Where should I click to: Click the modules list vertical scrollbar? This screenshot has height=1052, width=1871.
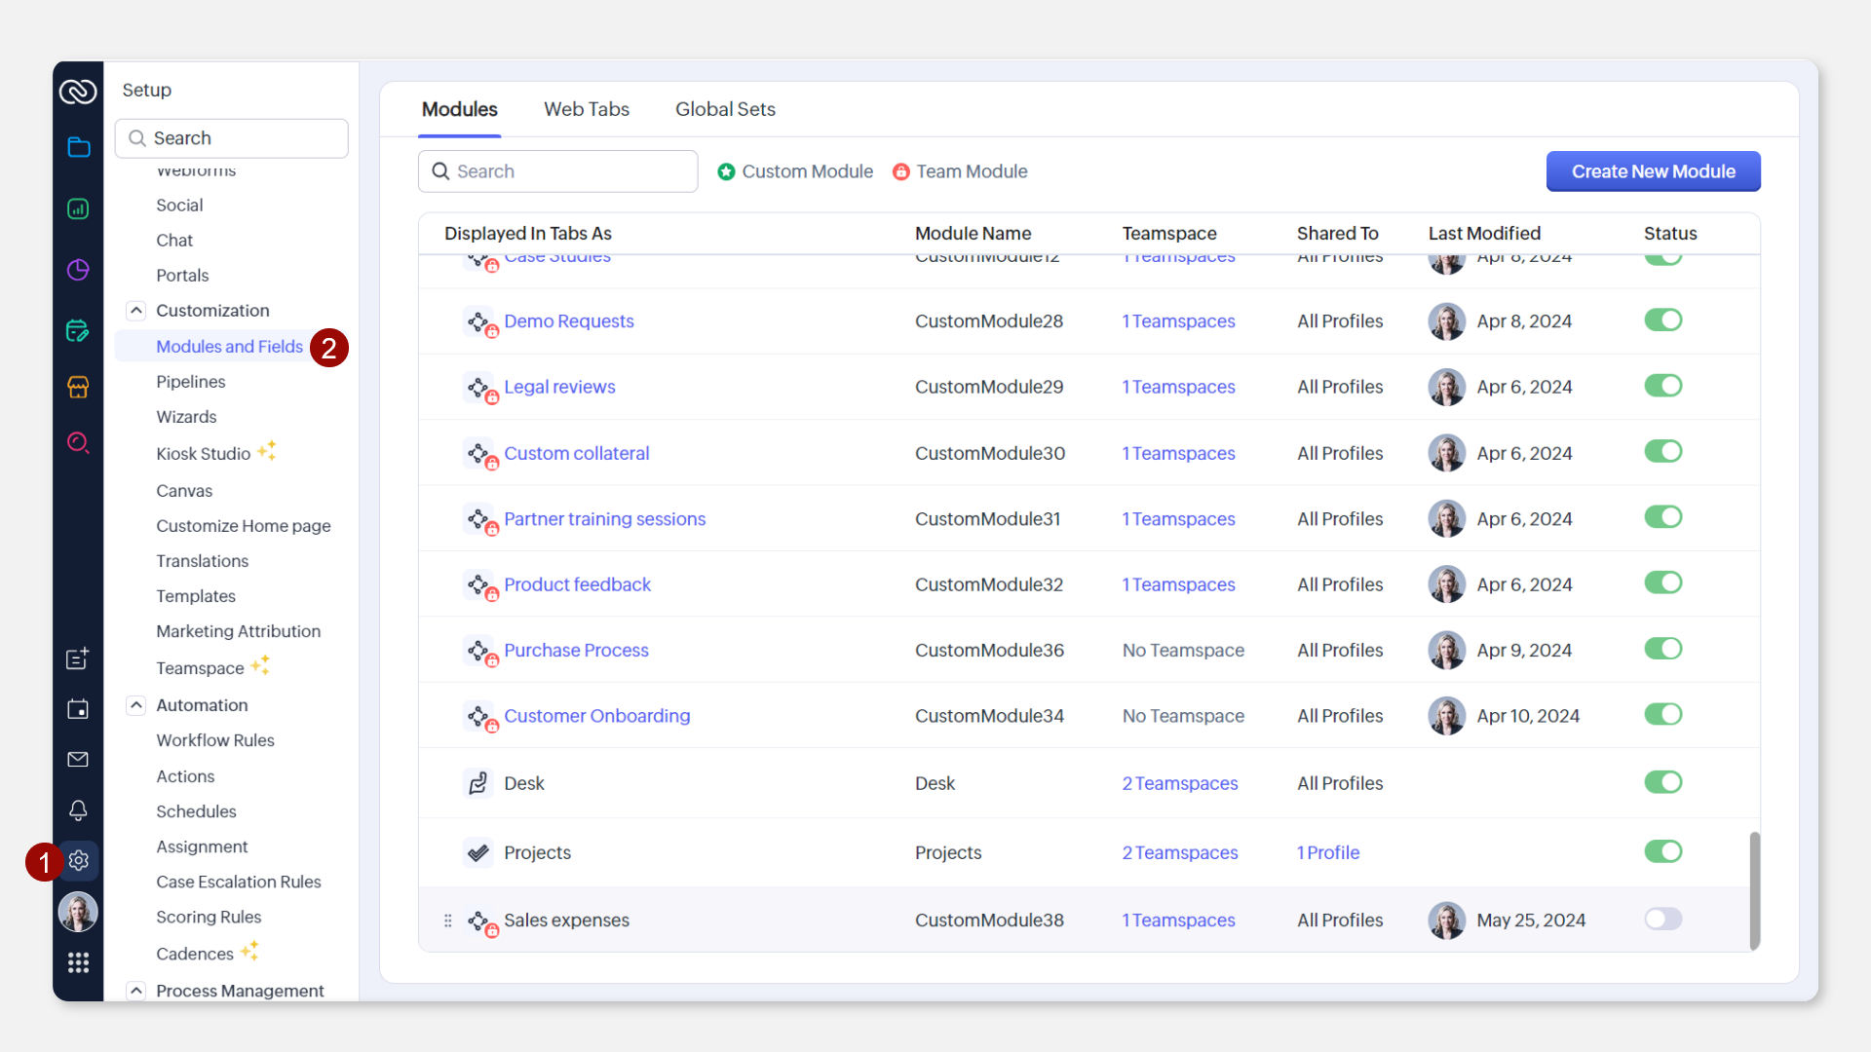tap(1754, 889)
